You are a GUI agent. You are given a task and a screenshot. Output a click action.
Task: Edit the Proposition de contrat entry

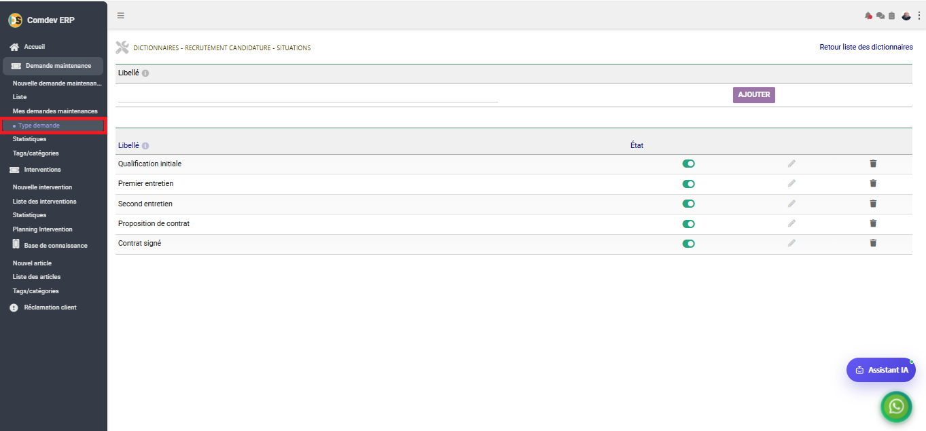[x=791, y=223]
